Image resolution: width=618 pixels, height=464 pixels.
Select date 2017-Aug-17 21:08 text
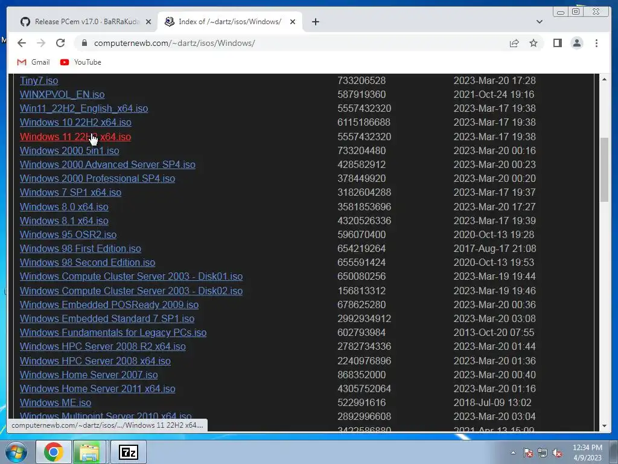tap(495, 248)
